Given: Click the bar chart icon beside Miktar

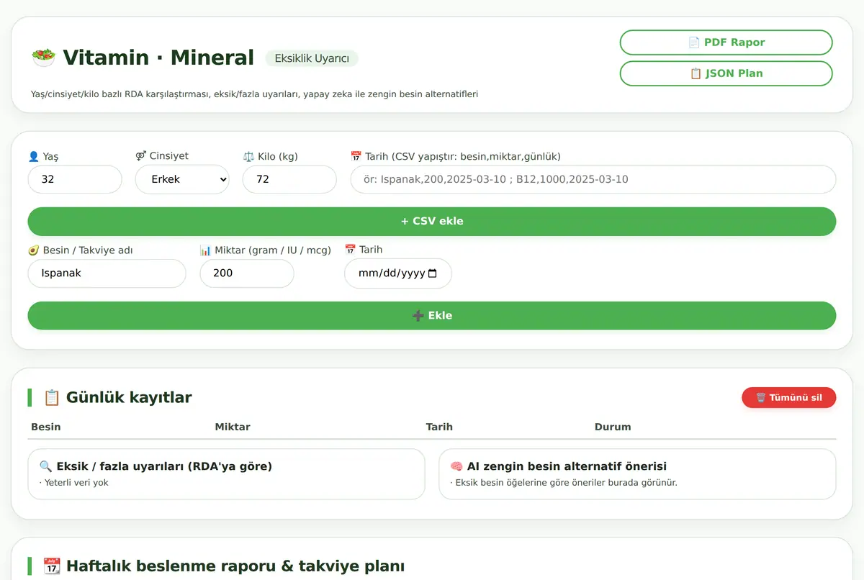Looking at the screenshot, I should click(x=205, y=250).
